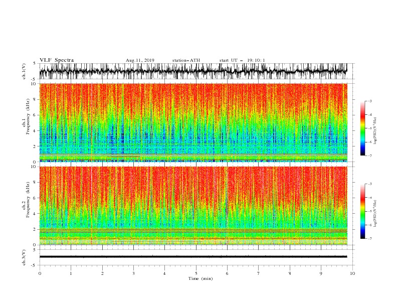Screen dimensions: 397x307
Task: Click the "8" kHz tick on ch.1 frequency axis
Action: (x=35, y=99)
